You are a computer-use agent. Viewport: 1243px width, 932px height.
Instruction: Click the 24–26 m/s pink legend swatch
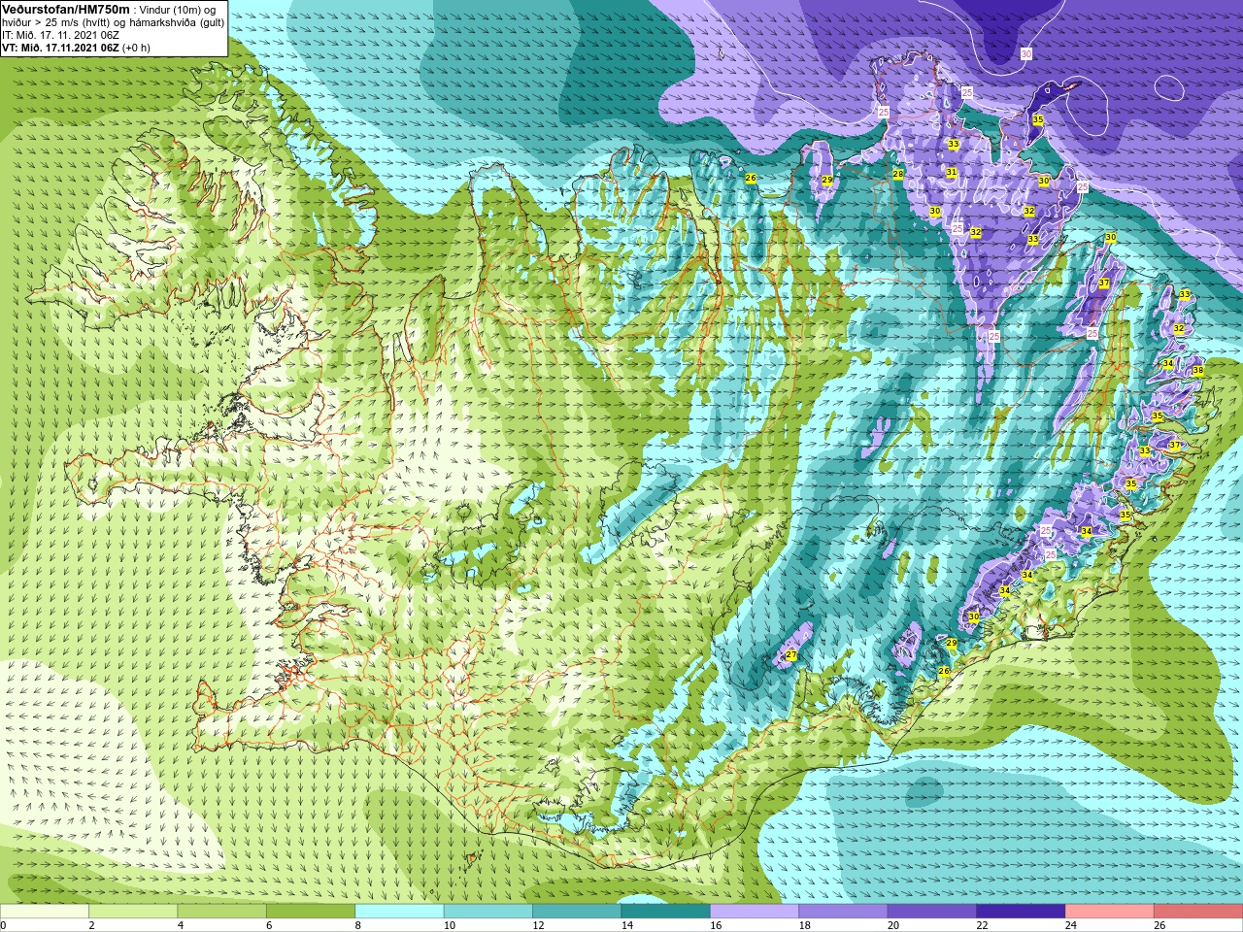point(1110,912)
